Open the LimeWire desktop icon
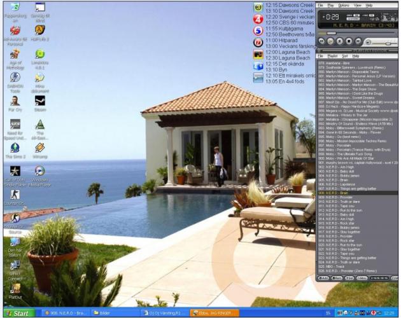 [x=39, y=55]
